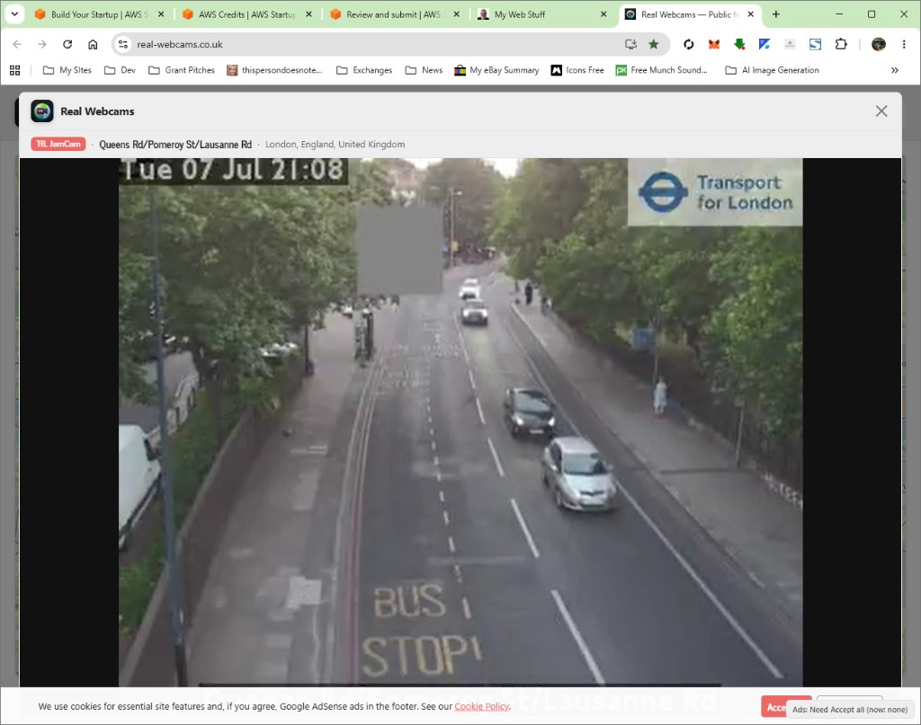Click the Queens Rd/Pomeroy St camera title
921x725 pixels.
click(175, 145)
